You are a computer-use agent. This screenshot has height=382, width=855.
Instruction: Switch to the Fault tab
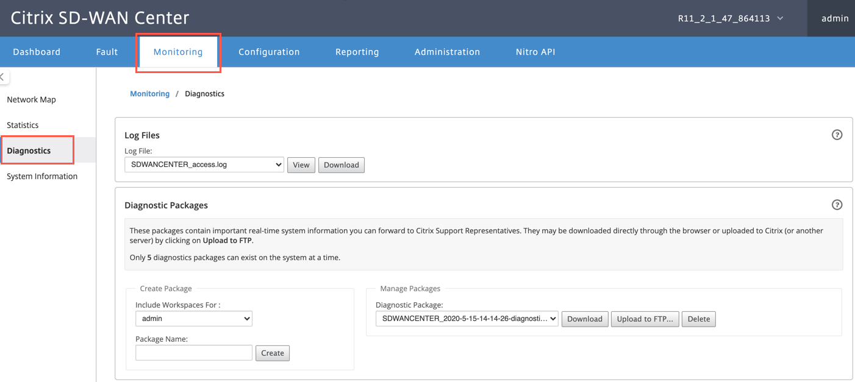(x=107, y=52)
